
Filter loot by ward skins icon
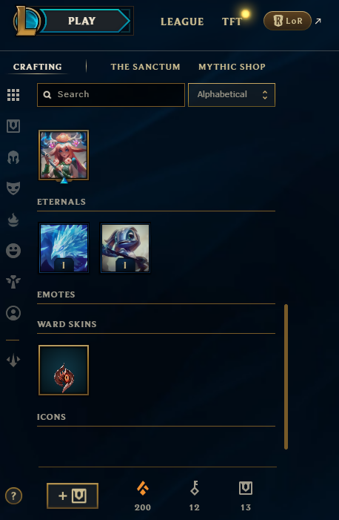tap(13, 282)
